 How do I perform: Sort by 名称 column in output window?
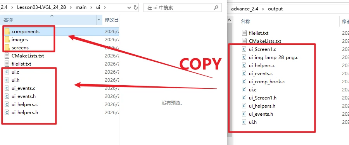(245, 21)
